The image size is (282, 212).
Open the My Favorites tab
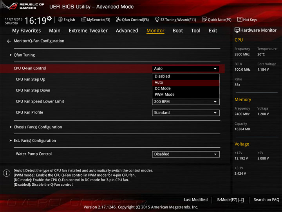27,31
